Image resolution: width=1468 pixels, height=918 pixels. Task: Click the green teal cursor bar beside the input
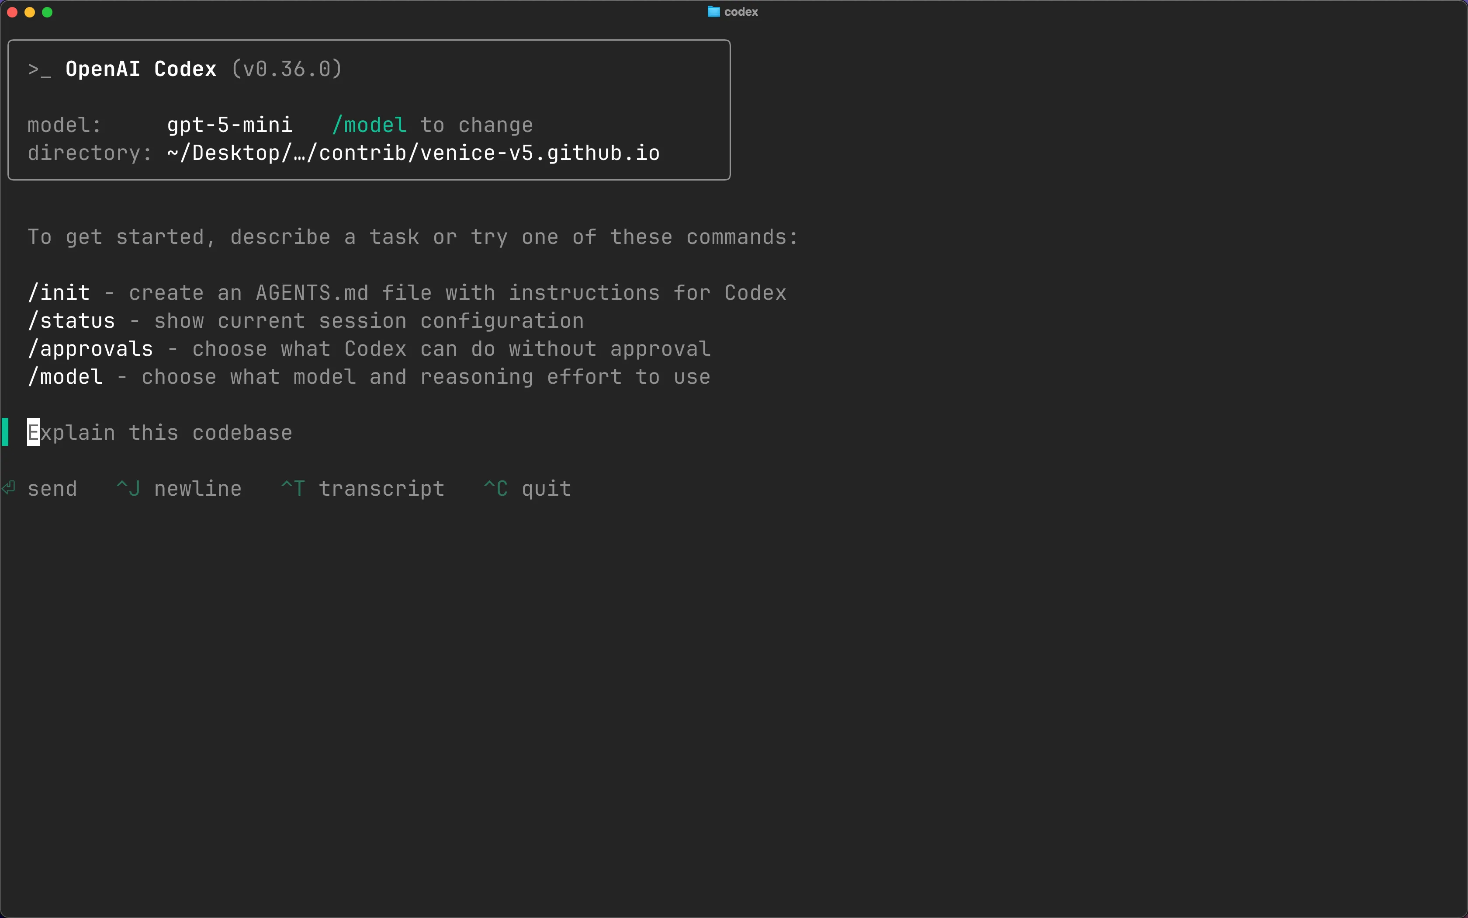[x=5, y=432]
